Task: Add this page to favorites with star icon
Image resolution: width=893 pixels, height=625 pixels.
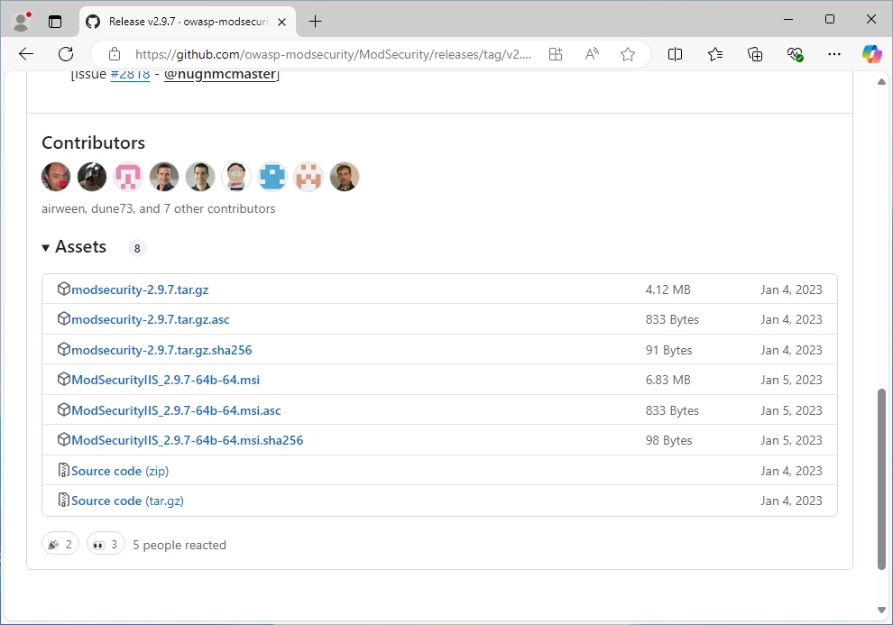Action: pos(628,54)
